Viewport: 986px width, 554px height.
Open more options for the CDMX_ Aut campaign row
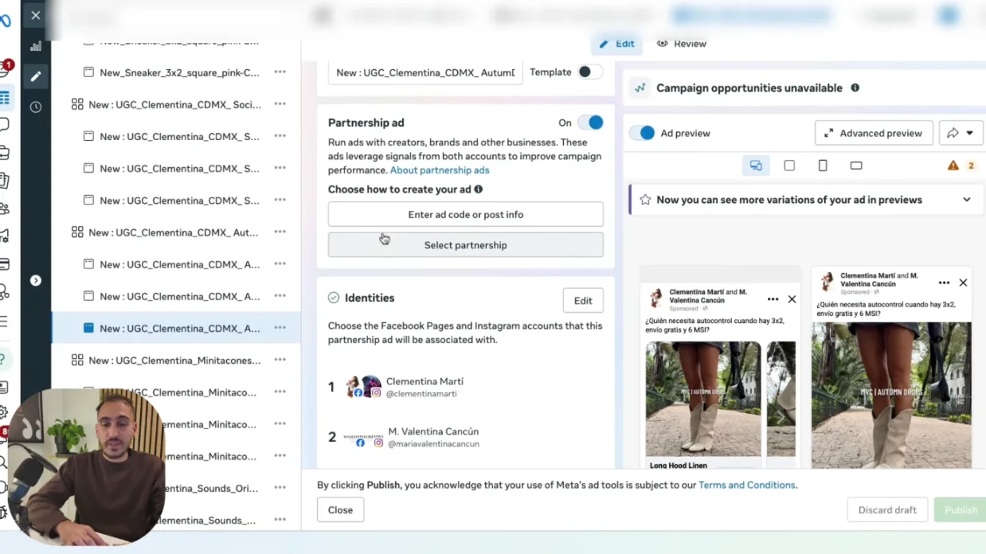click(x=280, y=232)
